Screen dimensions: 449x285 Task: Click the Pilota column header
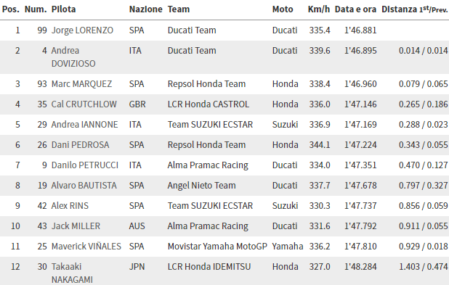(x=63, y=9)
